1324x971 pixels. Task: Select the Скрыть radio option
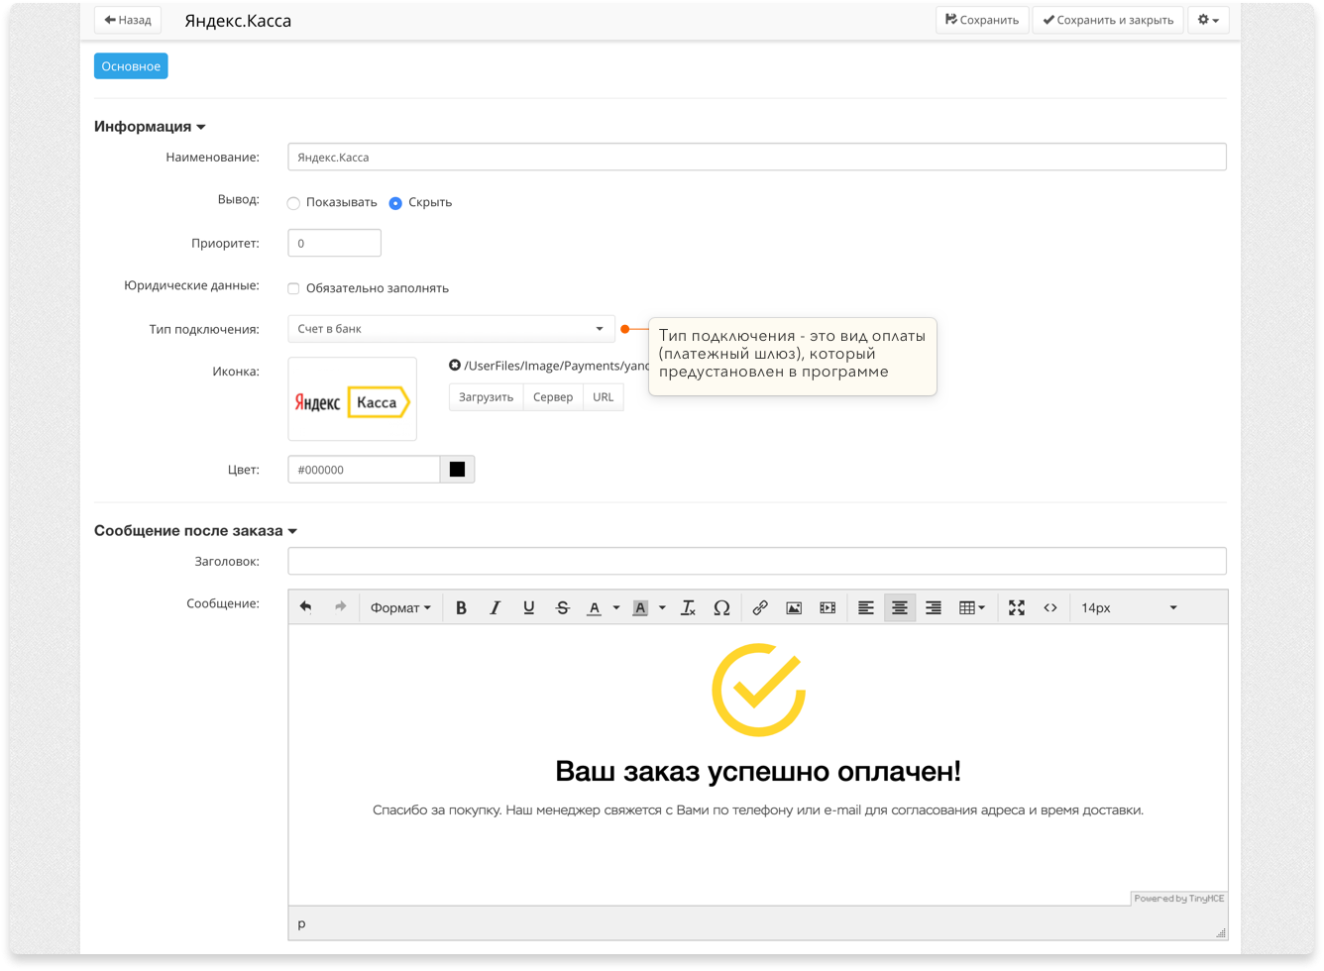point(395,203)
